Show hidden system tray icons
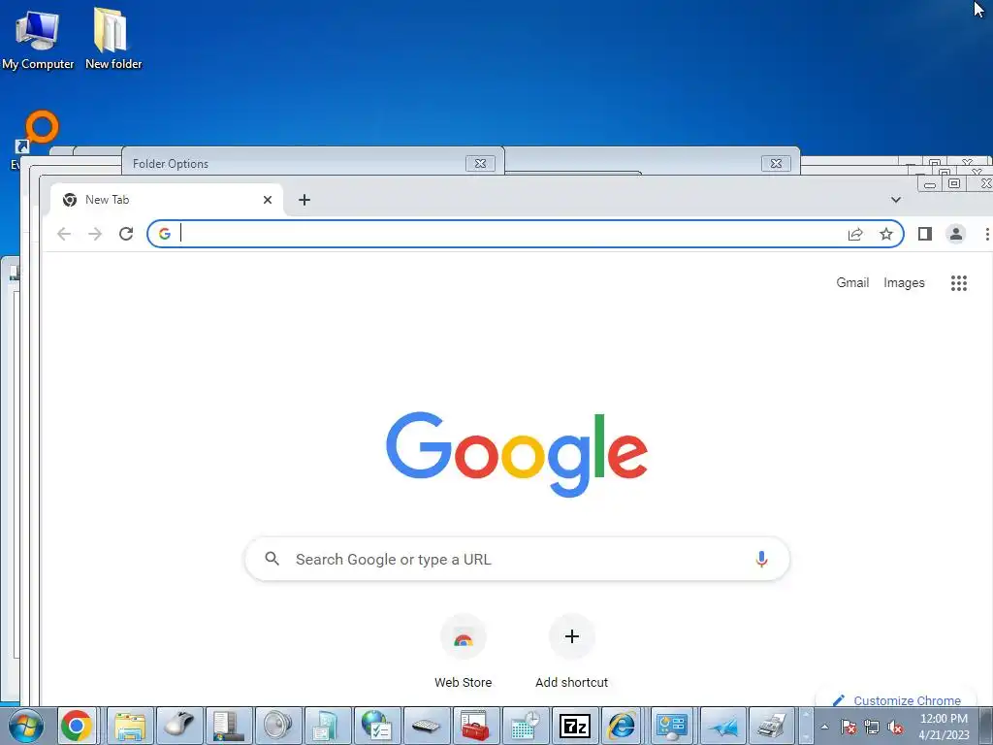The width and height of the screenshot is (993, 745). click(824, 727)
